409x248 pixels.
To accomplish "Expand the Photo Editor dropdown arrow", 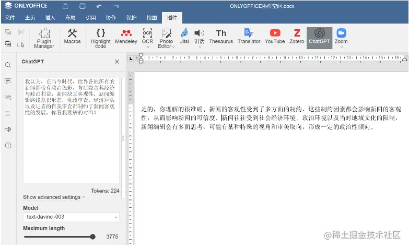I will tap(173, 47).
